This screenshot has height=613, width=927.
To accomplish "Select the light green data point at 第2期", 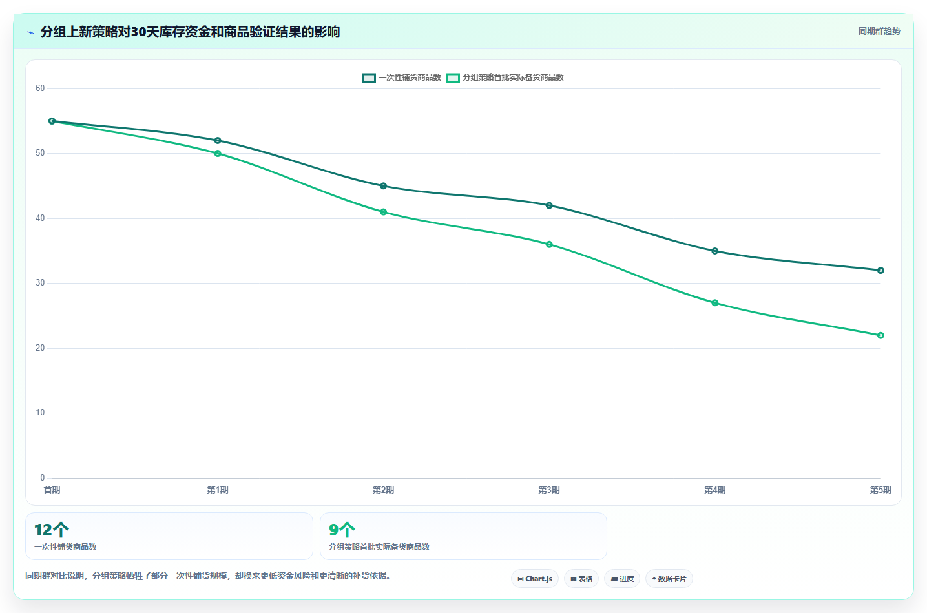I will (x=384, y=212).
